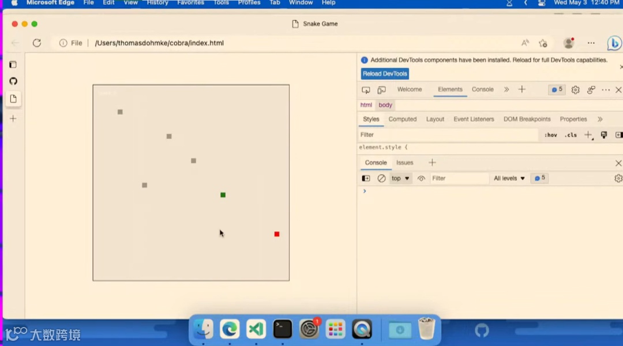Screen dimensions: 623x346
Task: Click Reload DevTools button
Action: pyautogui.click(x=385, y=74)
